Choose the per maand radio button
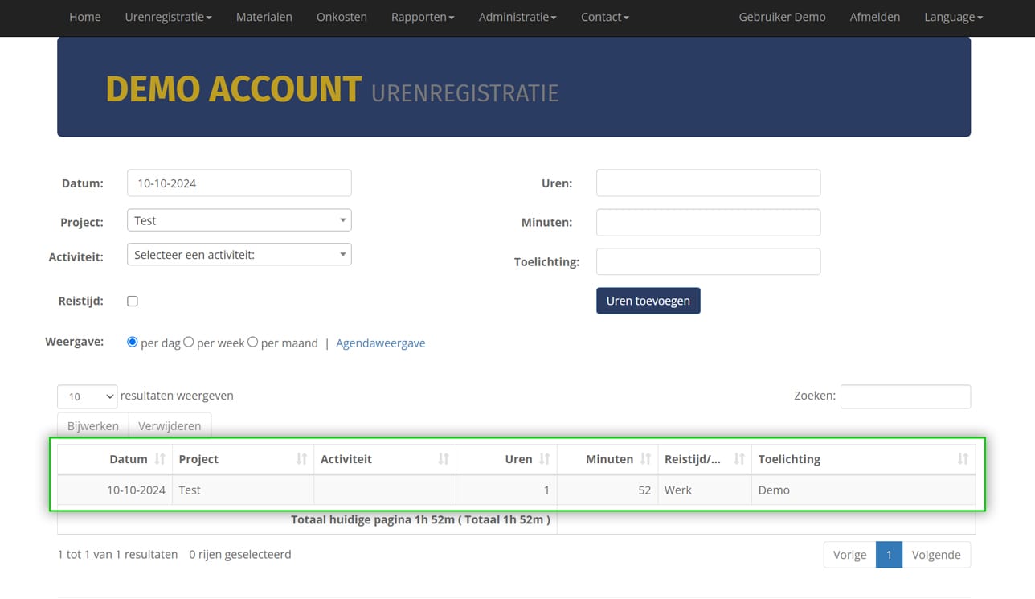This screenshot has height=599, width=1035. pos(252,343)
